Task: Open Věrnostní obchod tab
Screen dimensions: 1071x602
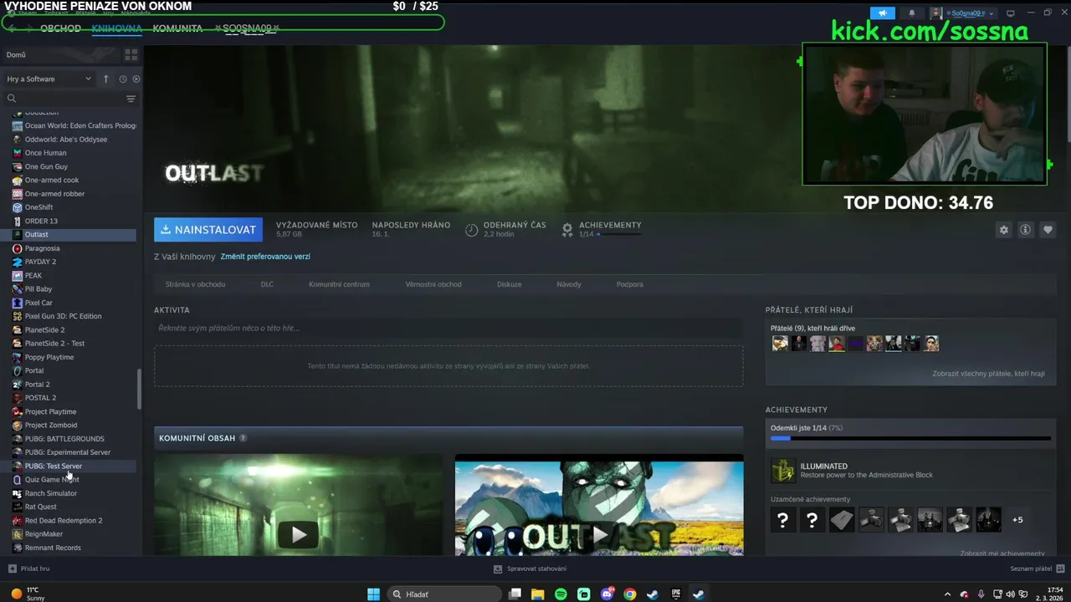Action: pos(433,284)
